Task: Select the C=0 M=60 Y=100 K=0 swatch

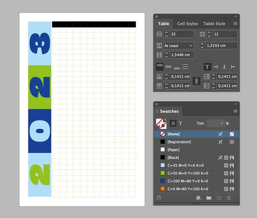Action: tap(196, 189)
